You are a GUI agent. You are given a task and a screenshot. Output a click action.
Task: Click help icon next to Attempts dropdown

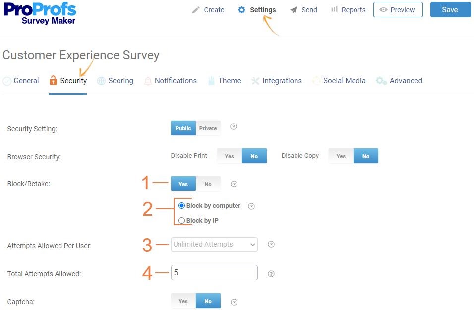click(271, 244)
